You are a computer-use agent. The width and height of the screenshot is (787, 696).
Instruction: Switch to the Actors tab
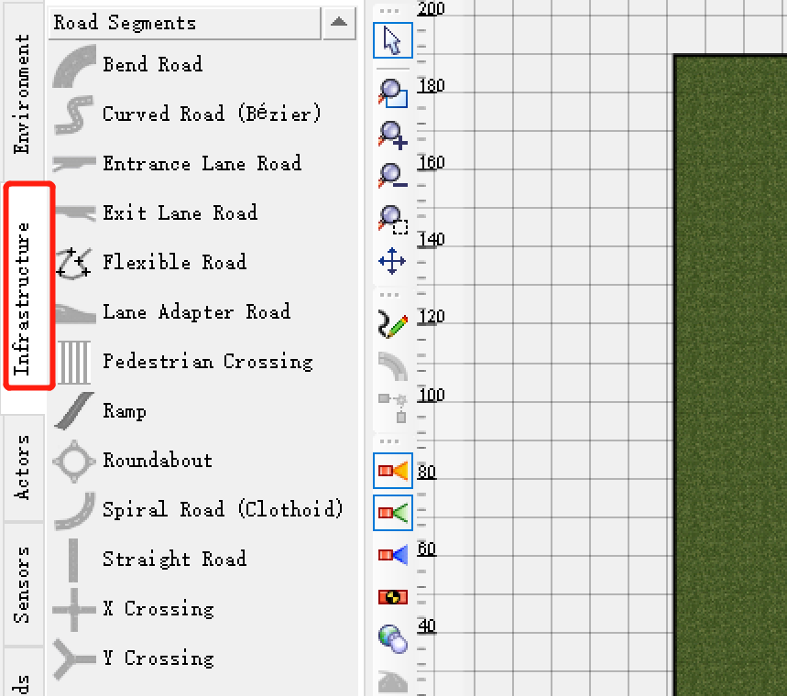point(23,467)
